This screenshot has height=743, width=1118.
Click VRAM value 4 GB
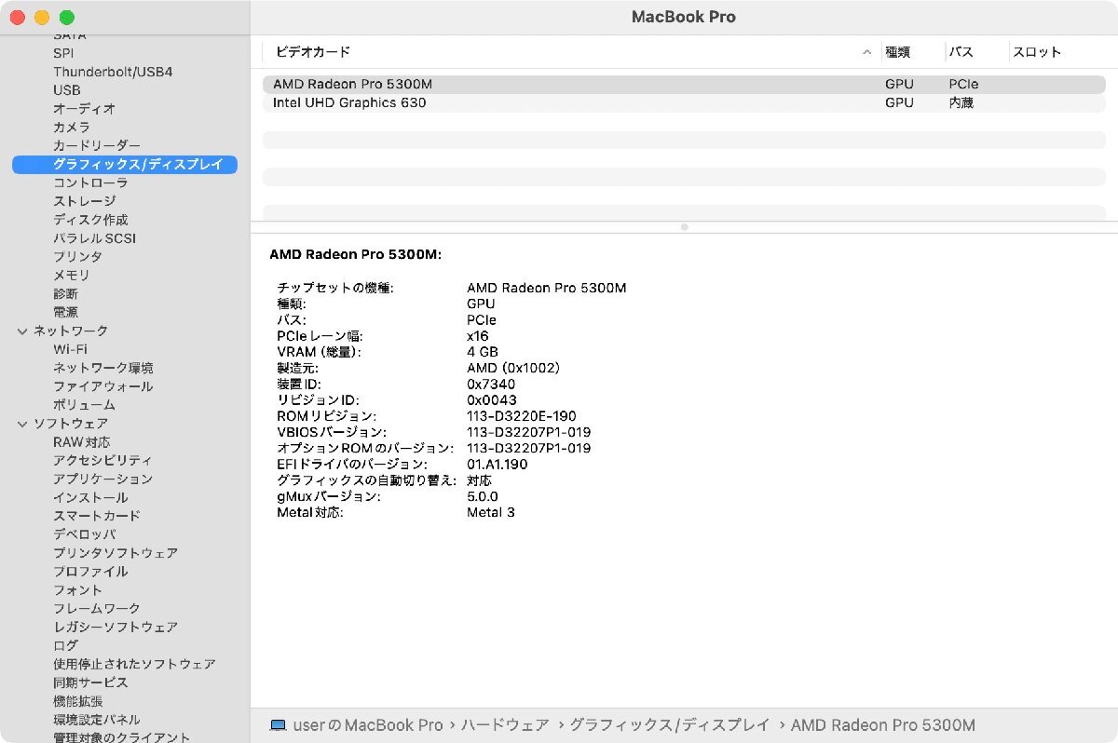(x=483, y=352)
